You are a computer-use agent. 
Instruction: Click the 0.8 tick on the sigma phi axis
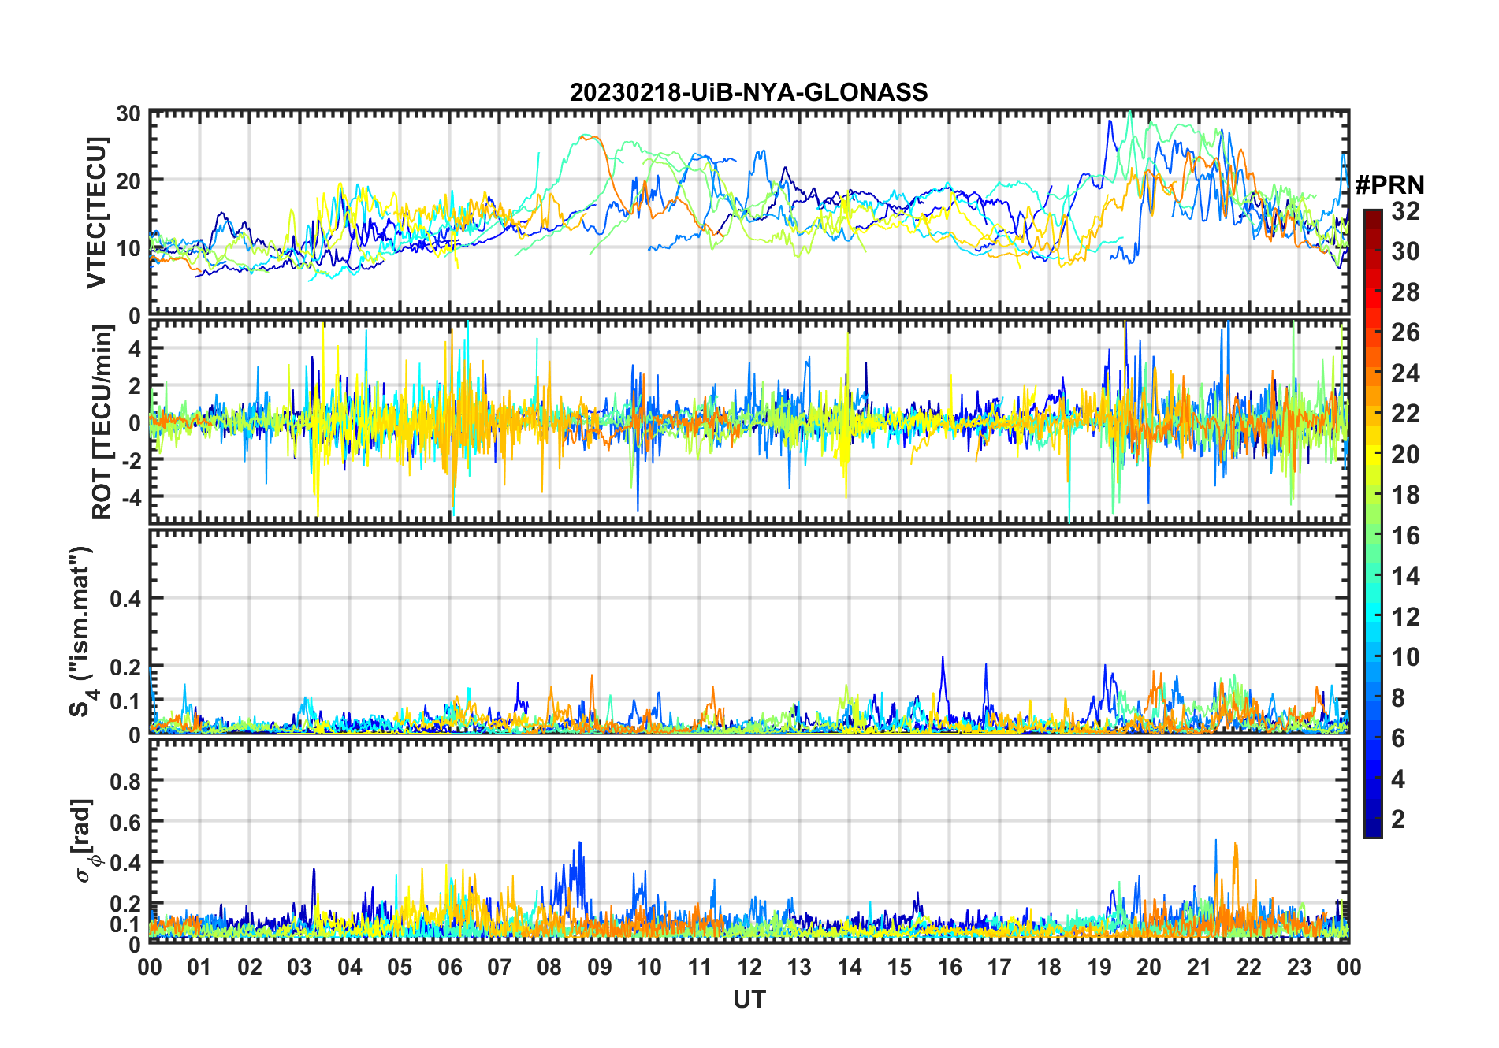(x=125, y=781)
